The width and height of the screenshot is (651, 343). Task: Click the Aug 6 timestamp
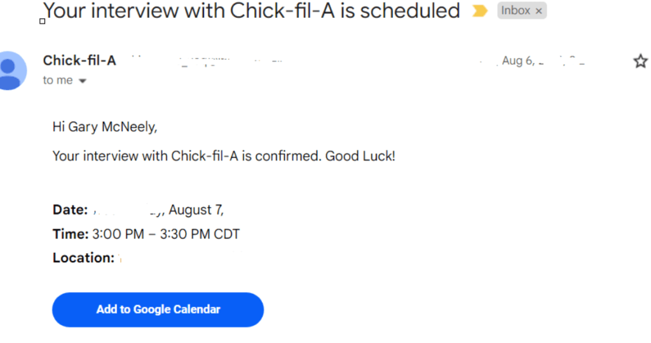click(518, 61)
